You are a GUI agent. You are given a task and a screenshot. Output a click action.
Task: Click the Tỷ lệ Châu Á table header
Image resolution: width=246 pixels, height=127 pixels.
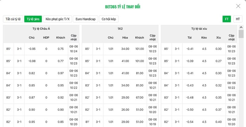41,29
